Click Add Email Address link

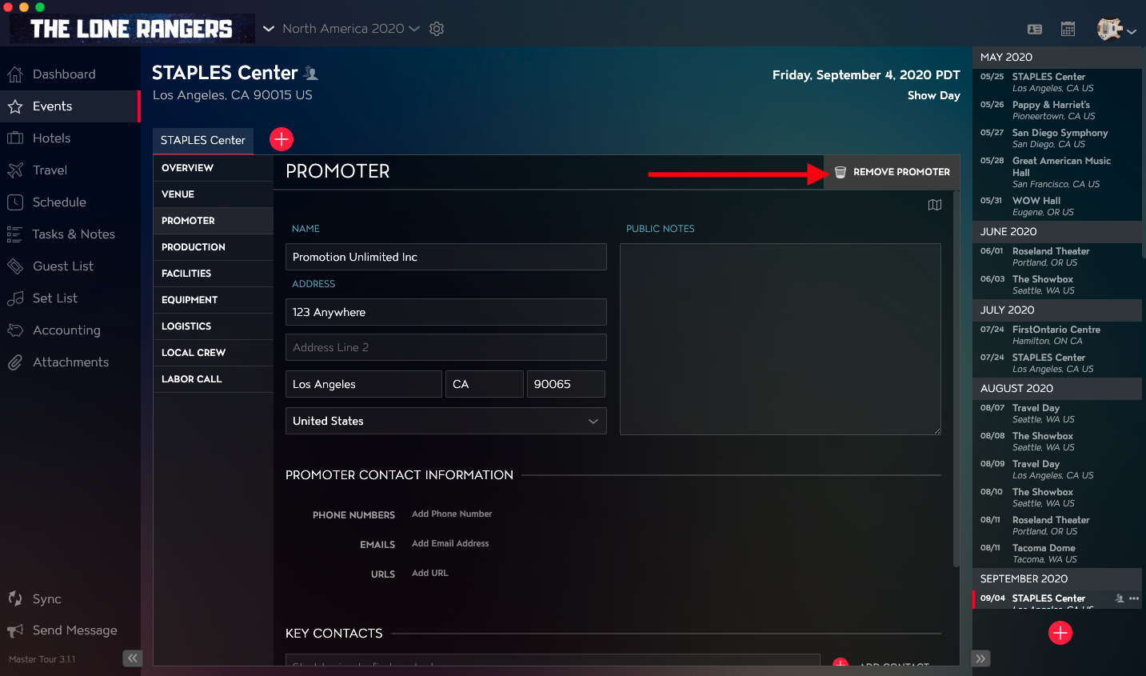pyautogui.click(x=450, y=543)
